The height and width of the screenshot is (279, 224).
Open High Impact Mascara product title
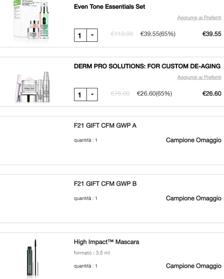[x=106, y=242]
